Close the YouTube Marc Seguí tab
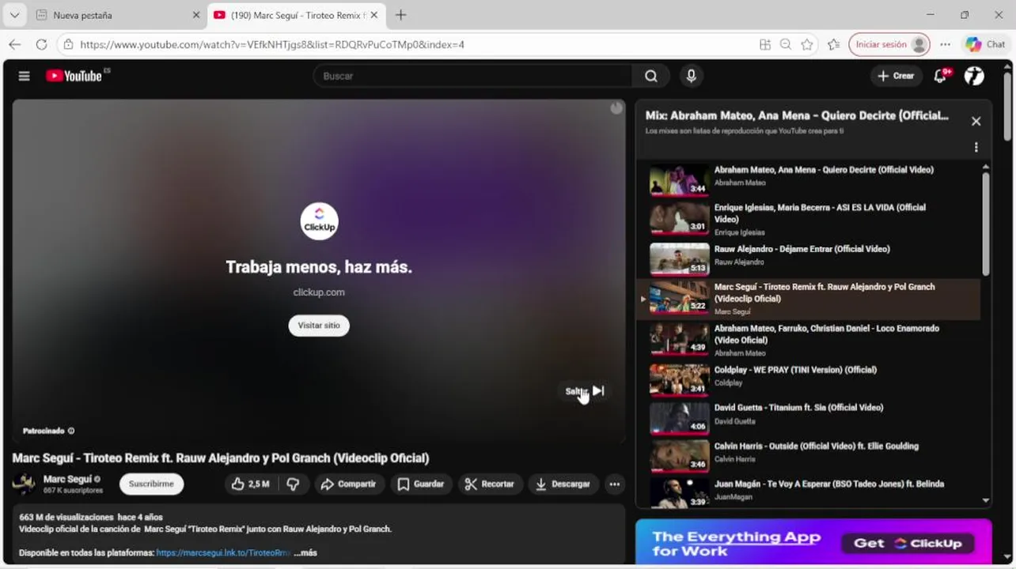Image resolution: width=1016 pixels, height=569 pixels. [x=374, y=15]
